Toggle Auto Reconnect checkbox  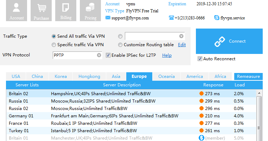(200, 59)
